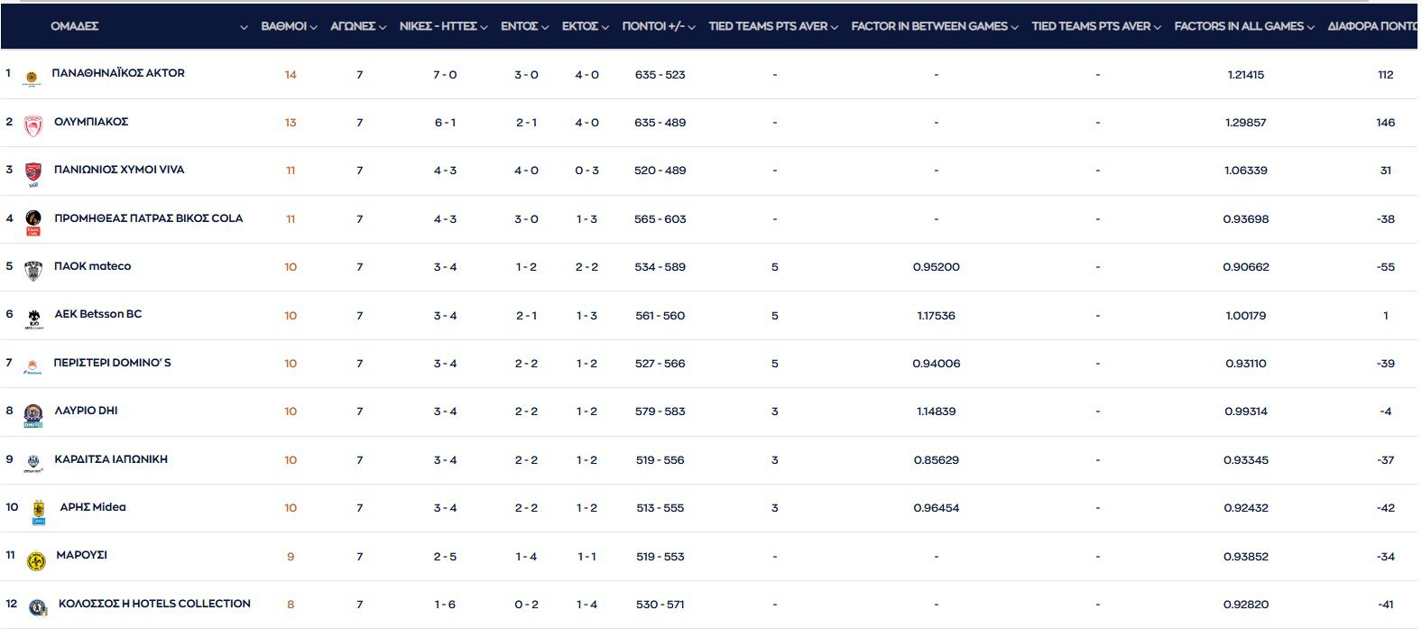This screenshot has height=629, width=1422.
Task: Select the FACTOR IN BETWEEN GAMES header
Action: 928,26
